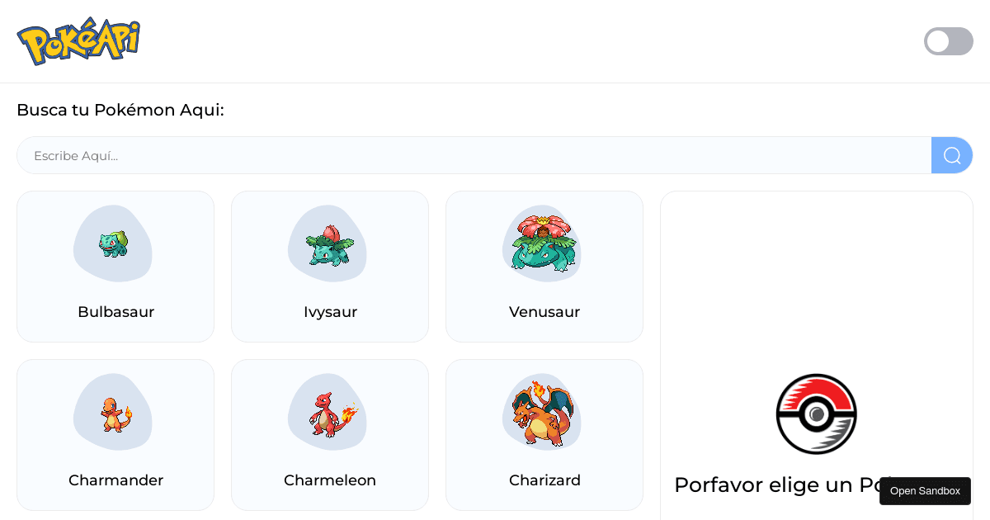Select the Charmander sprite image
990x520 pixels.
click(x=113, y=412)
